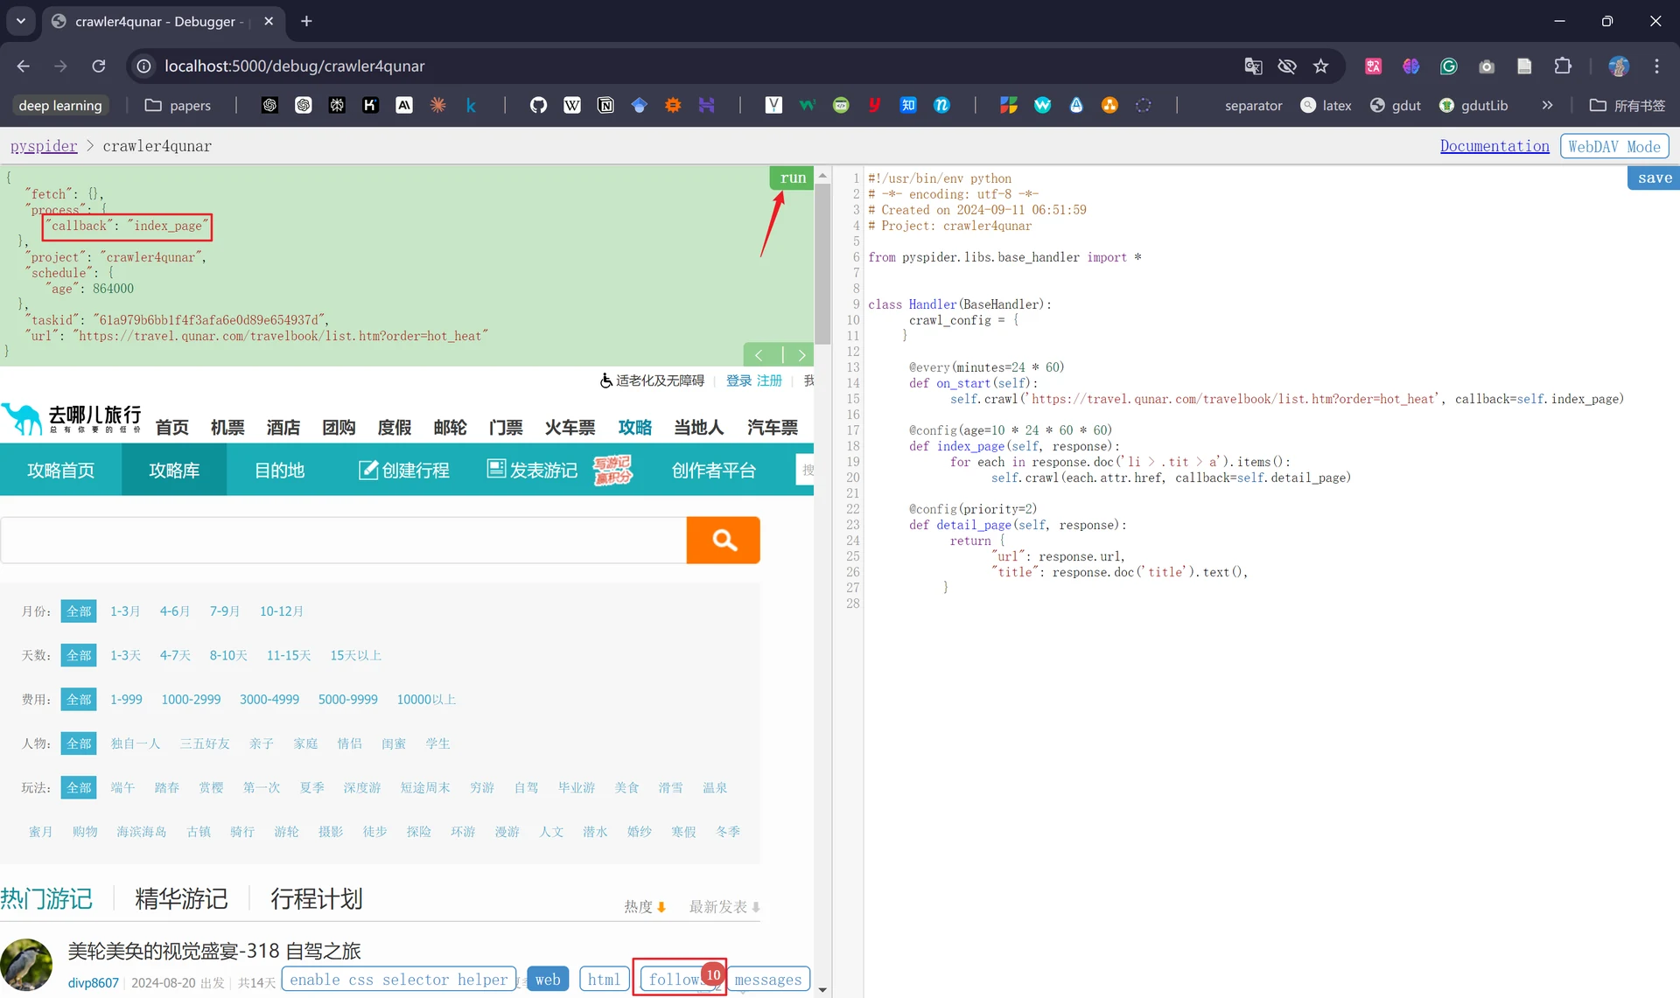The width and height of the screenshot is (1680, 998).
Task: Open the browser extensions puzzle icon
Action: 1563,66
